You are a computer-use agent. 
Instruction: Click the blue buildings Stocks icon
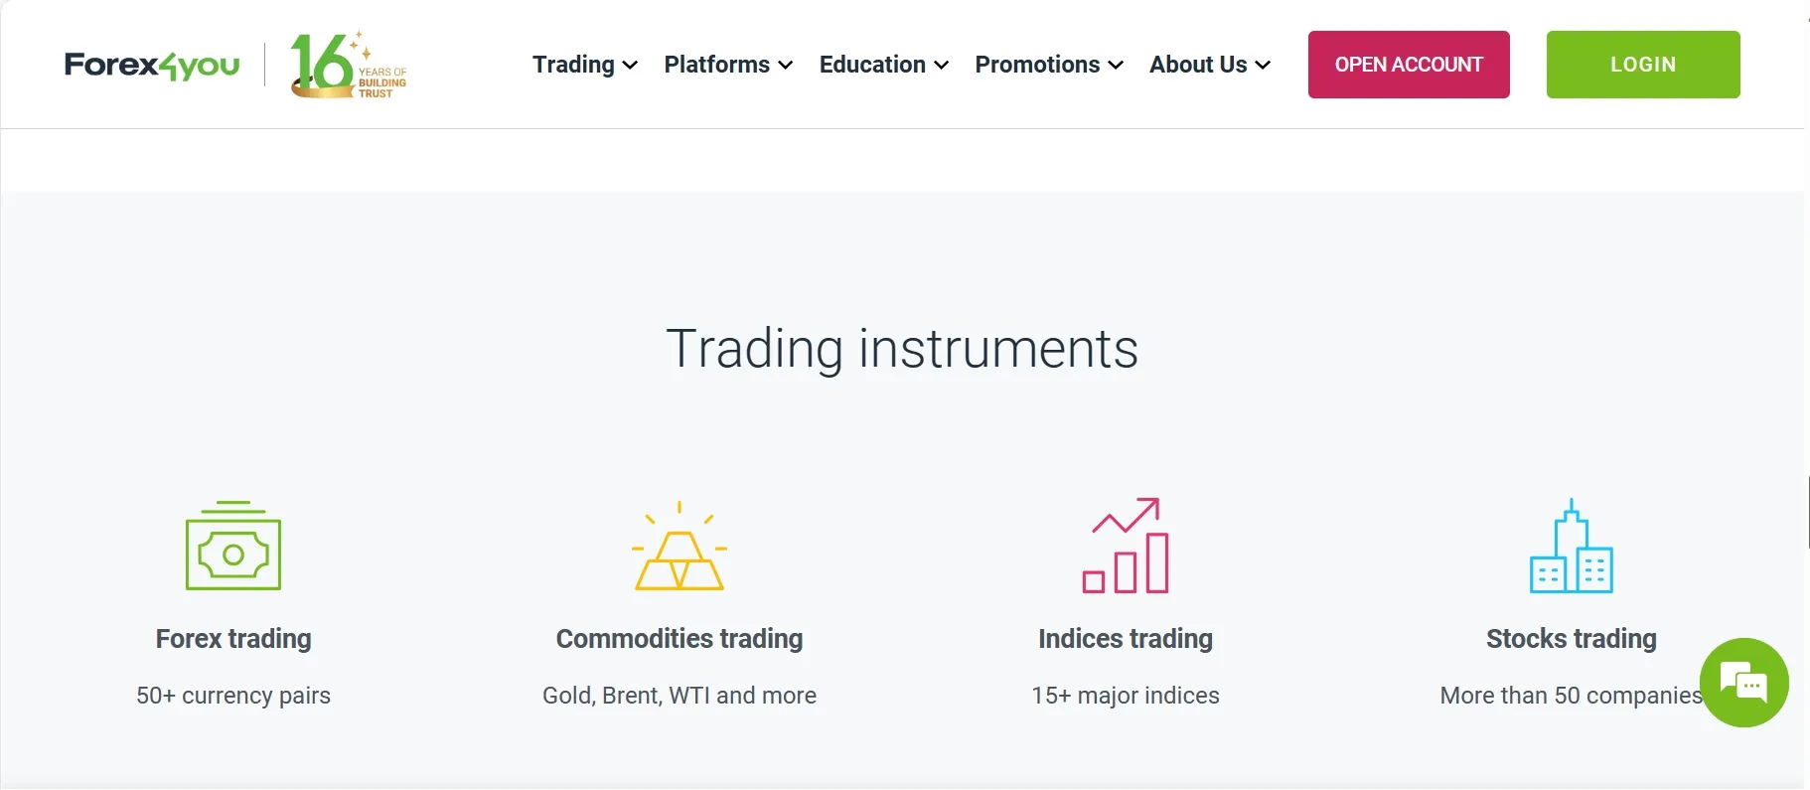1572,546
